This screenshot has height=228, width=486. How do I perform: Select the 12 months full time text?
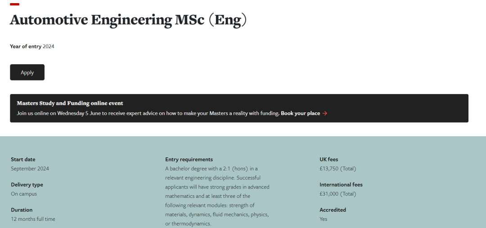pyautogui.click(x=33, y=219)
